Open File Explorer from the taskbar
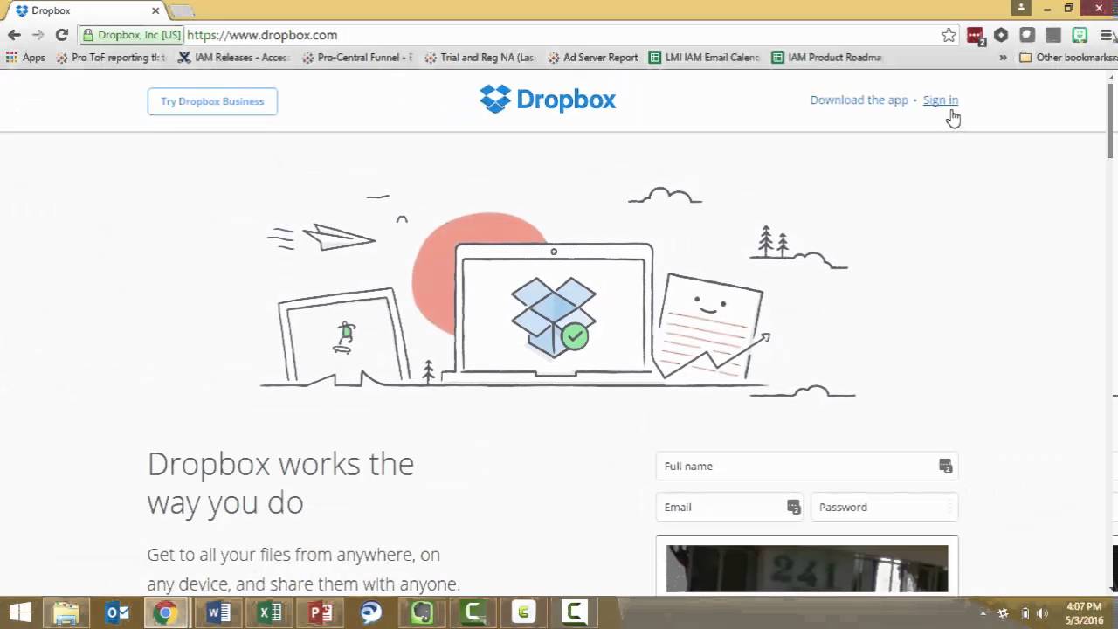Image resolution: width=1118 pixels, height=629 pixels. tap(66, 612)
